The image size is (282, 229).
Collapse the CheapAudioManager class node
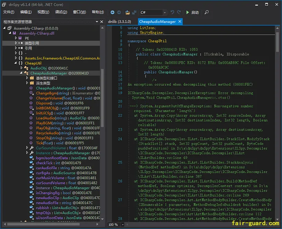click(21, 73)
